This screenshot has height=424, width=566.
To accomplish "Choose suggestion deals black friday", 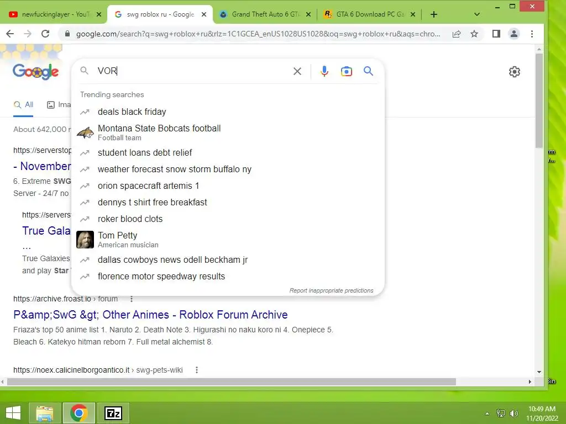I will point(228,112).
